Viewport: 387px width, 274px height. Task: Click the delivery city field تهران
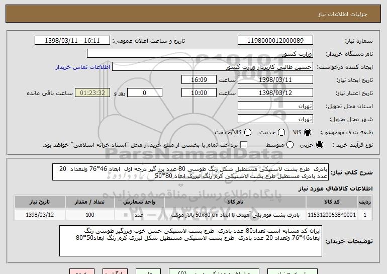point(275,119)
